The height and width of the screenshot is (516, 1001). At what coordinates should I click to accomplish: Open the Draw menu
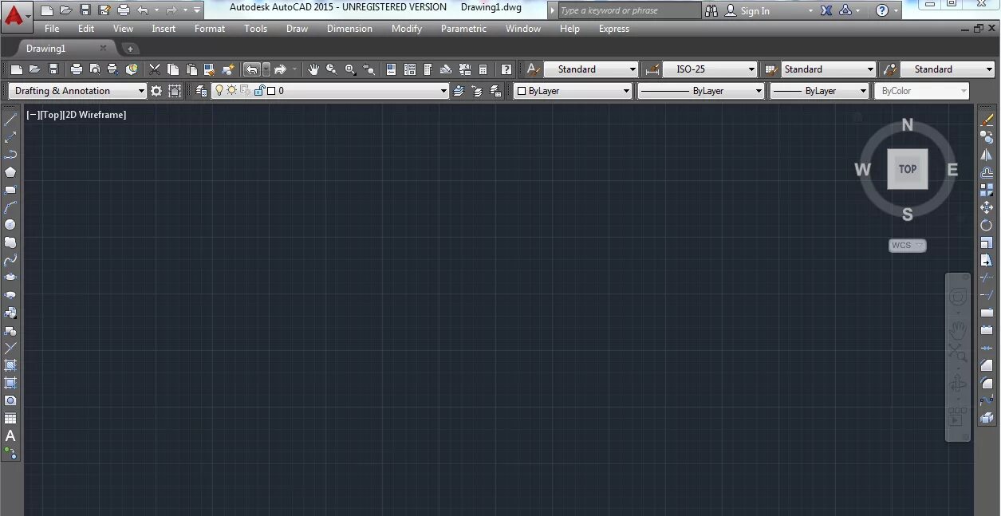(297, 29)
